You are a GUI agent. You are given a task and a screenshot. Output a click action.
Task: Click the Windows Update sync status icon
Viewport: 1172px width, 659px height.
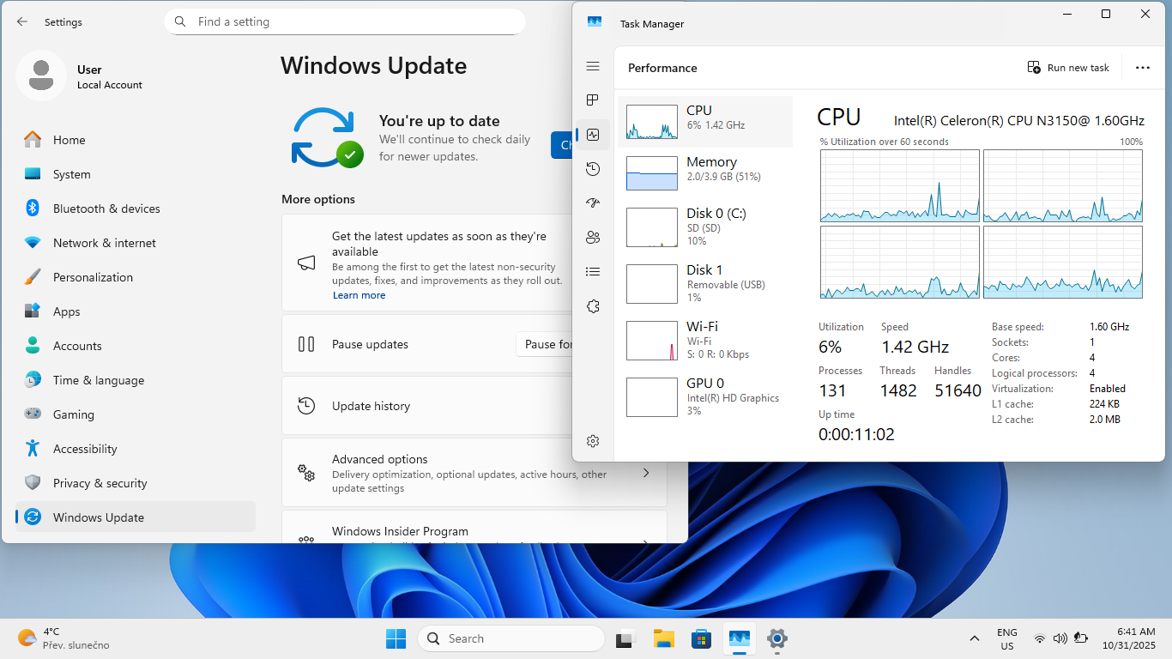pos(327,137)
